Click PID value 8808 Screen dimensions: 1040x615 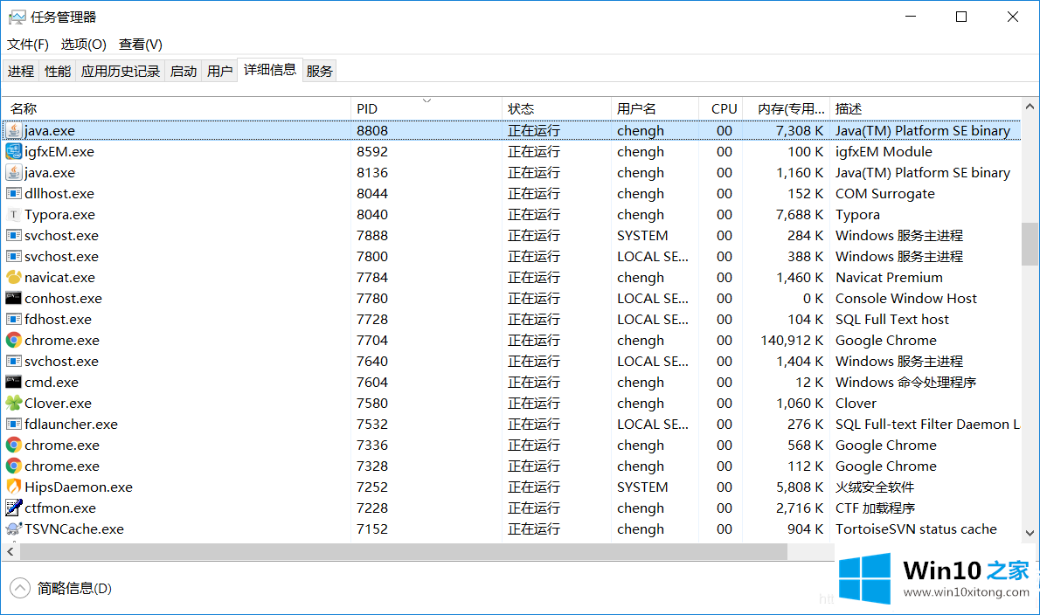pos(372,130)
